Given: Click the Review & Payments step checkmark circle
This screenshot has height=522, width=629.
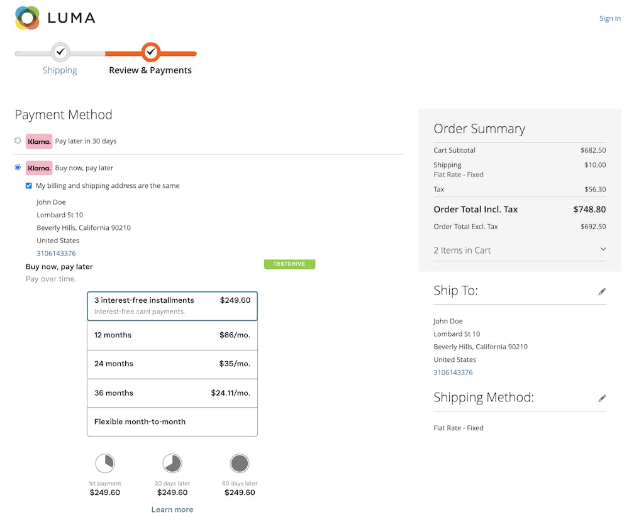Looking at the screenshot, I should [151, 52].
